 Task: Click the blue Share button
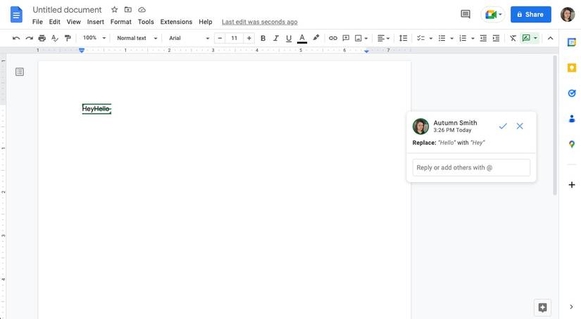click(x=530, y=15)
